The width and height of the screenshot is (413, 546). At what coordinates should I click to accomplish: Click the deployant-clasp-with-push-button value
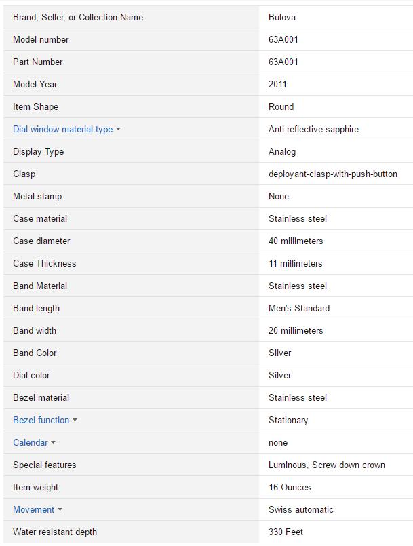click(333, 174)
